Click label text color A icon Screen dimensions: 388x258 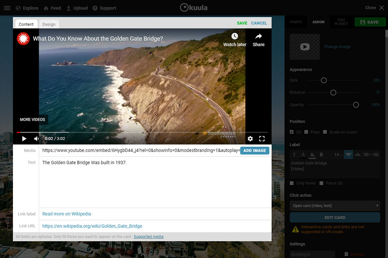(303, 155)
